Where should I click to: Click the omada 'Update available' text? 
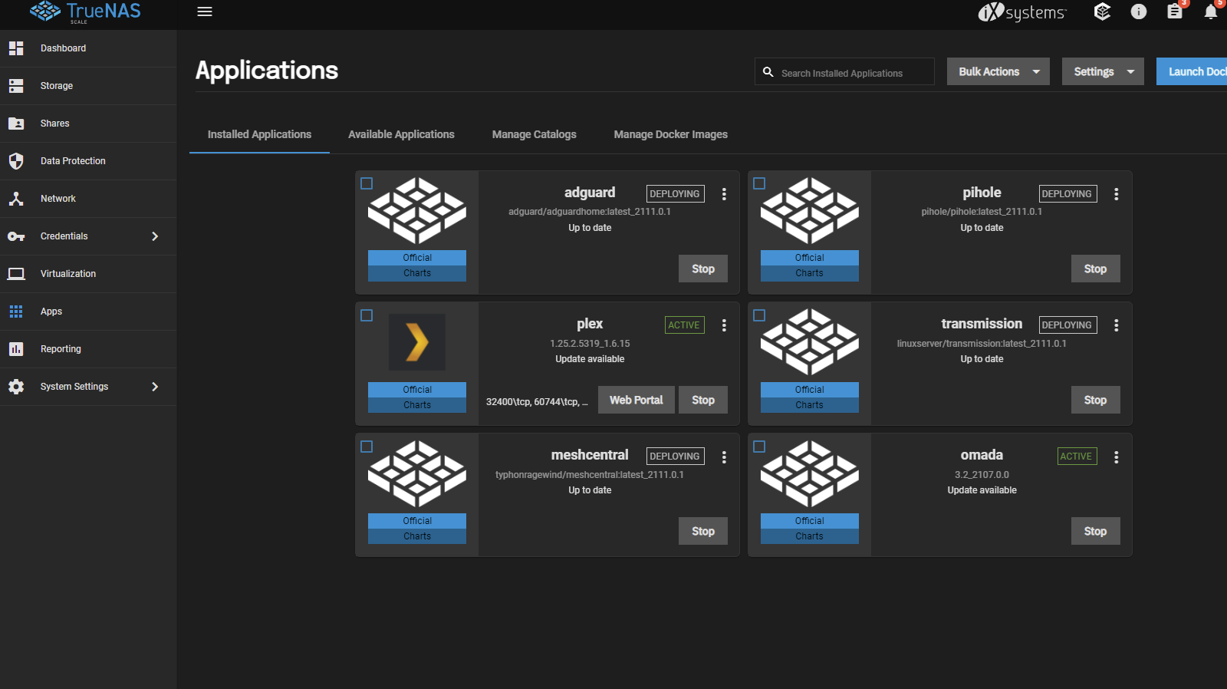coord(982,490)
